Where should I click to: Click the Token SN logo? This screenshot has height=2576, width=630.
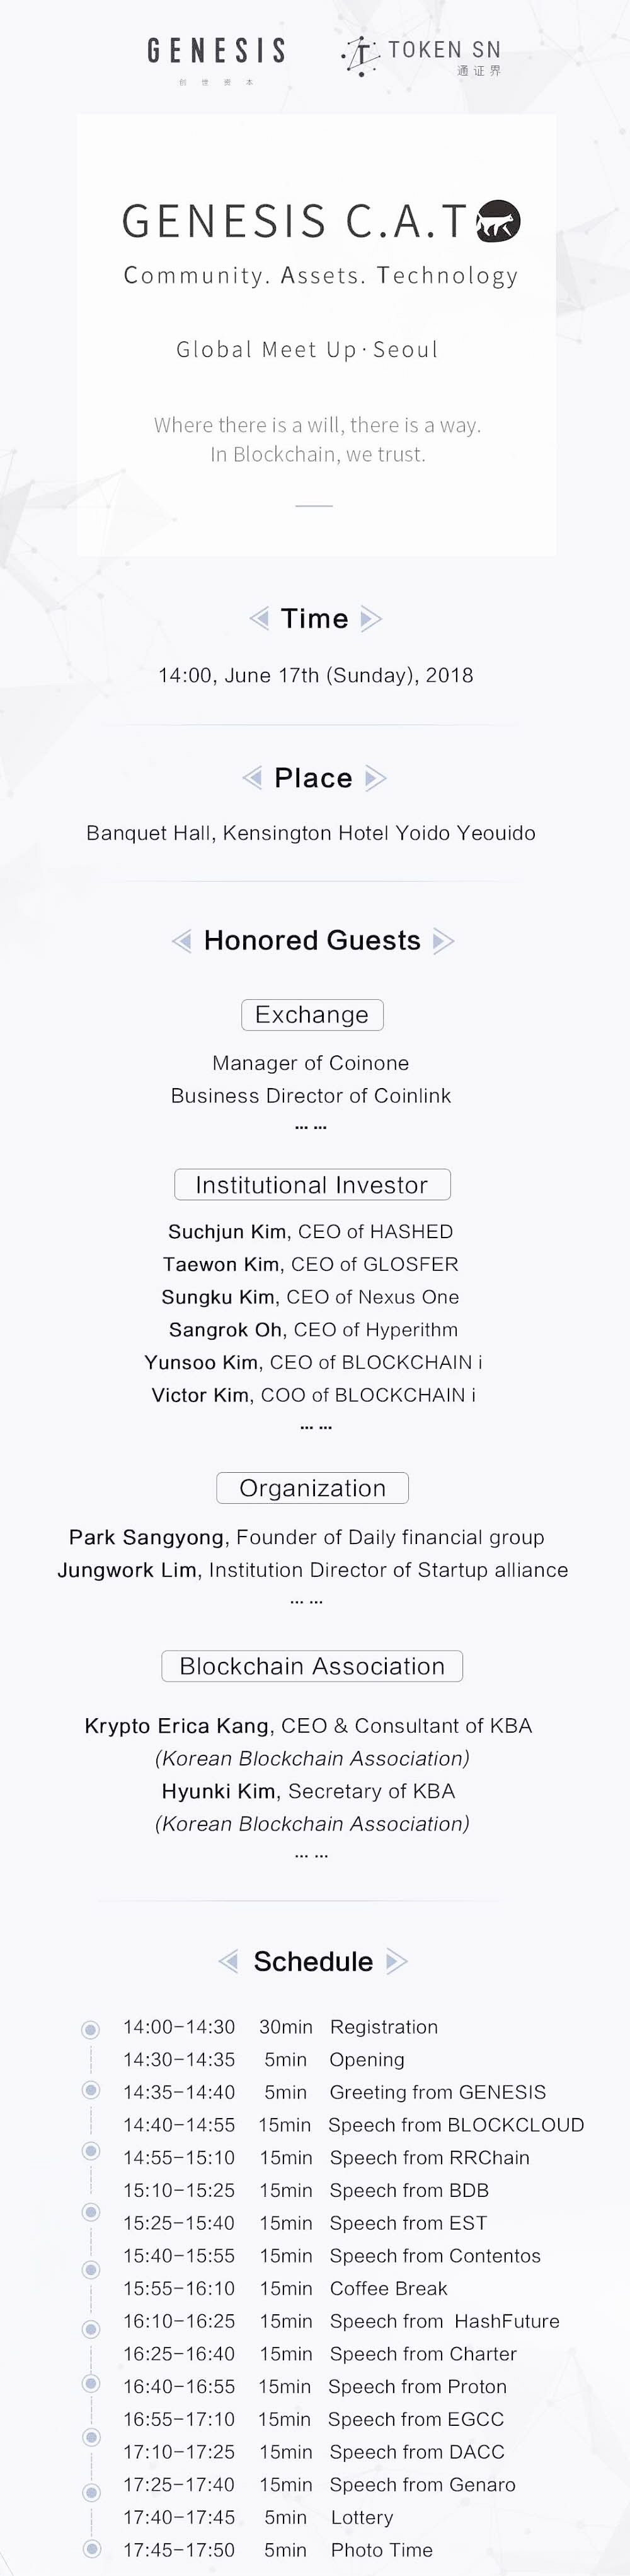pyautogui.click(x=421, y=56)
